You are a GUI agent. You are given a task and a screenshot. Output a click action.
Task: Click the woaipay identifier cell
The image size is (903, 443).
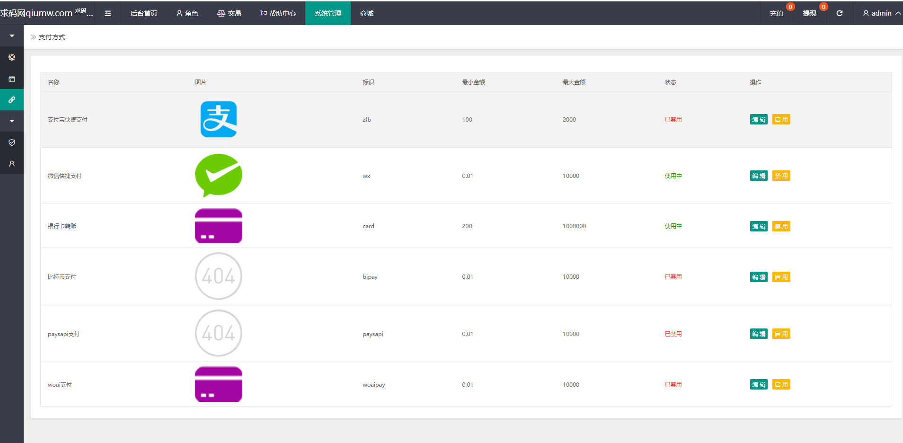pyautogui.click(x=374, y=385)
